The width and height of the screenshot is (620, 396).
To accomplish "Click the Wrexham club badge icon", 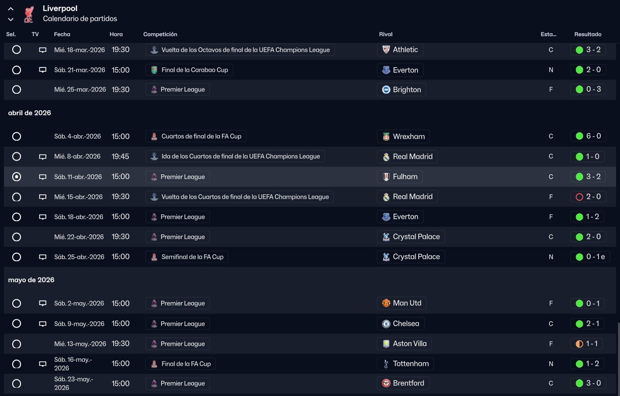I will click(x=386, y=136).
